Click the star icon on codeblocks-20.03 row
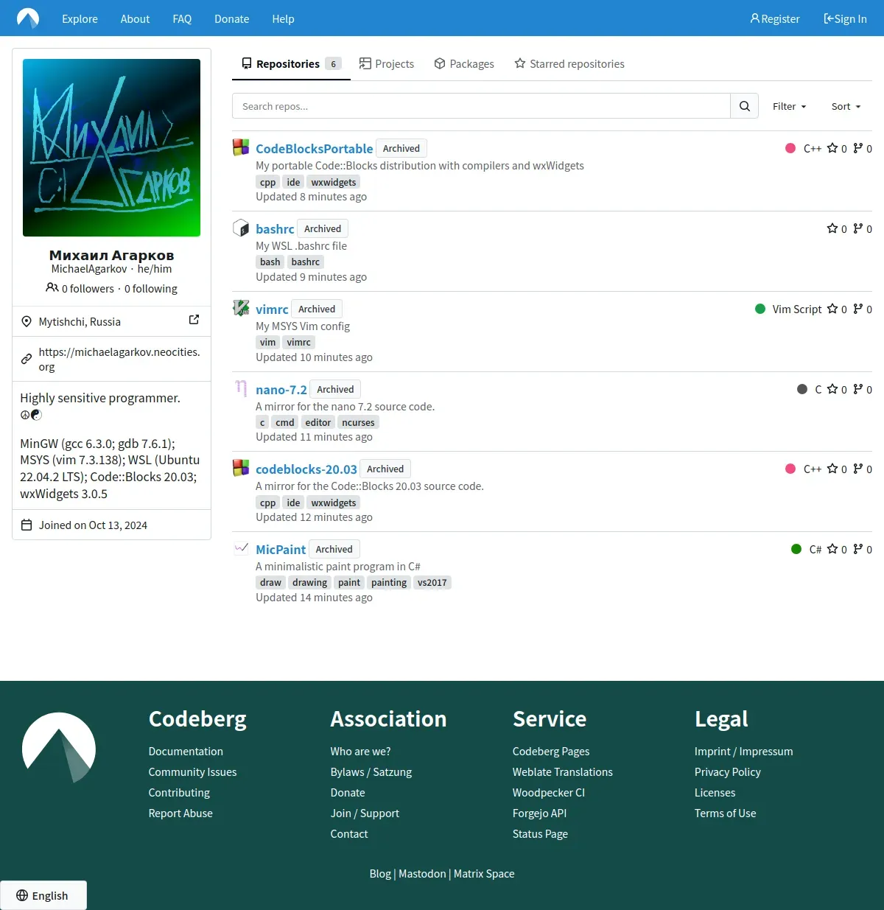Image resolution: width=884 pixels, height=910 pixels. point(832,469)
